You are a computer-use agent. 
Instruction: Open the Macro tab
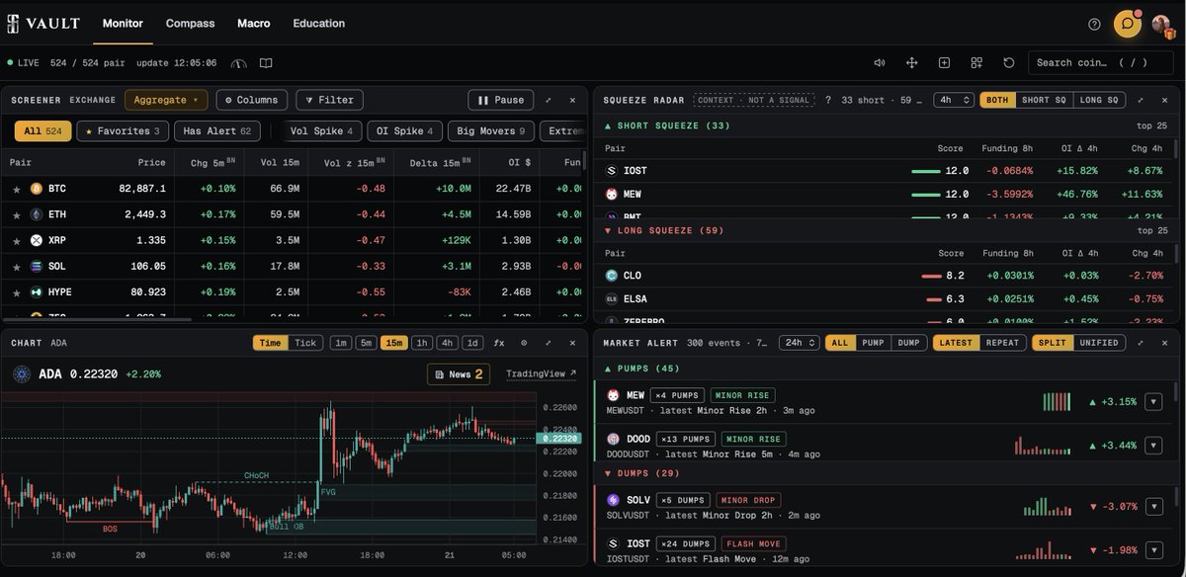pyautogui.click(x=254, y=23)
